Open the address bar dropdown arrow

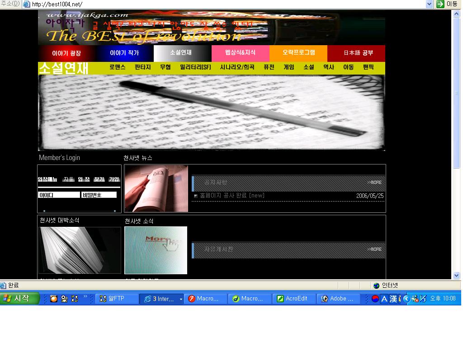[430, 4]
